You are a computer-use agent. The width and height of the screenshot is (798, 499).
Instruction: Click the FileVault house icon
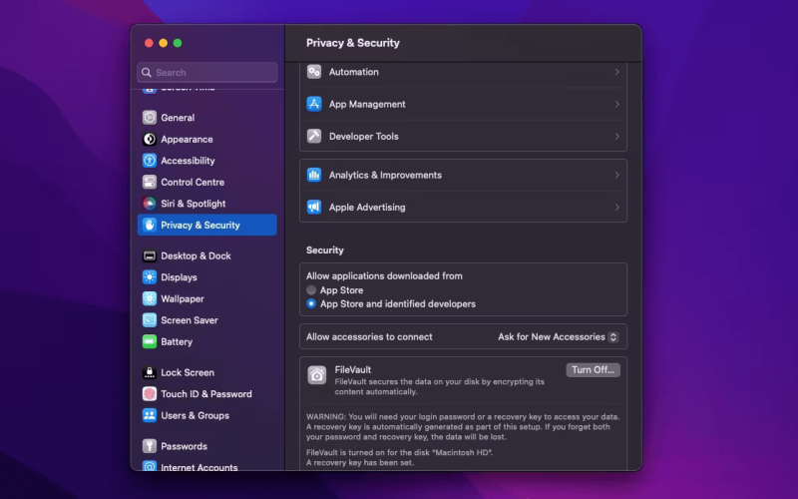tap(316, 375)
